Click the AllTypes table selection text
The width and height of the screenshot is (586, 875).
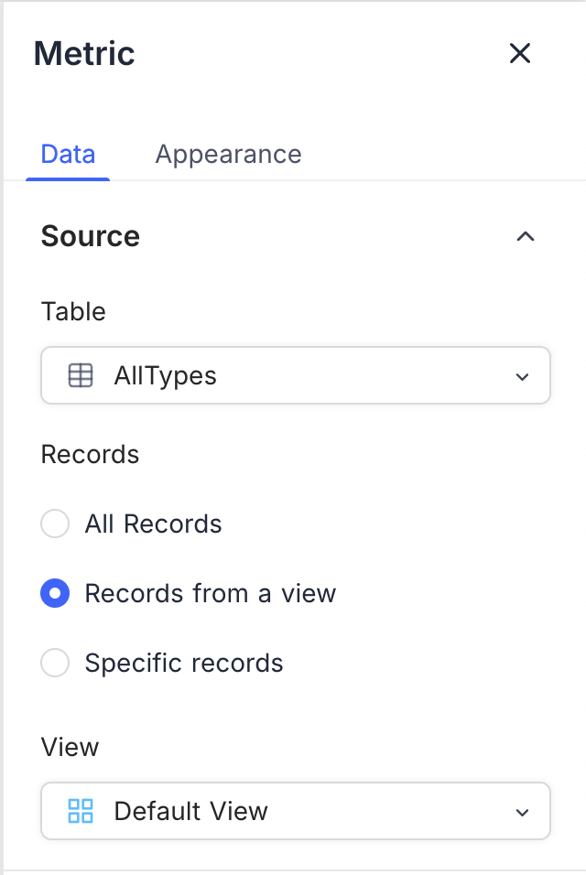click(165, 375)
